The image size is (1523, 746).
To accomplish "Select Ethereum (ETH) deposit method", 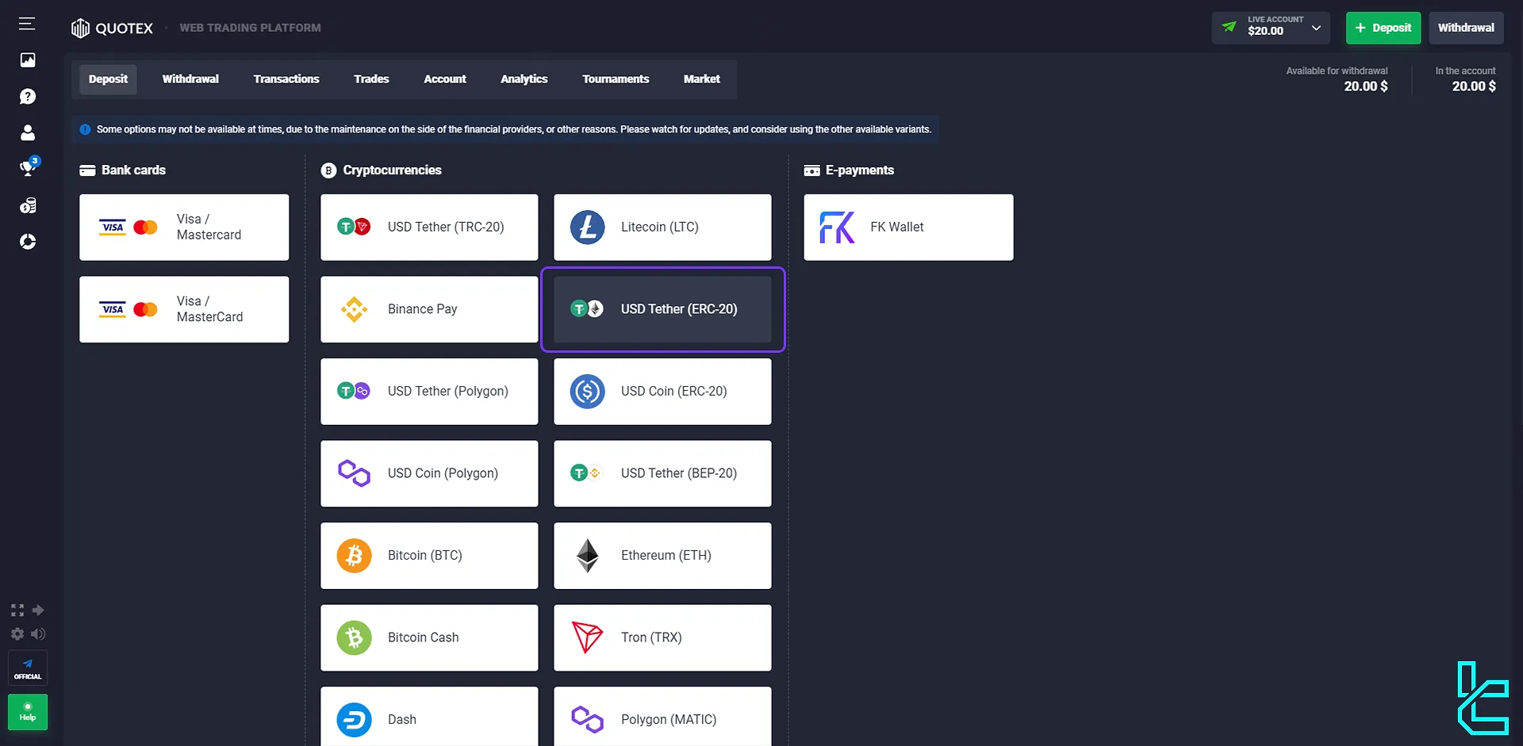I will coord(662,556).
